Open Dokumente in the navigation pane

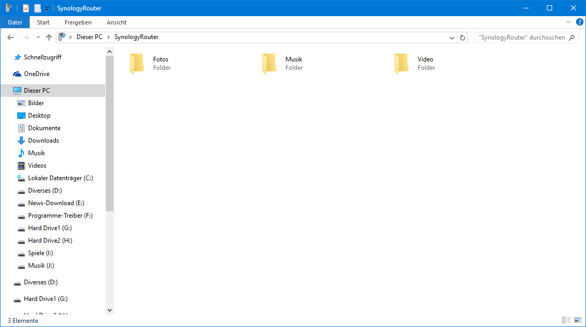[x=44, y=128]
